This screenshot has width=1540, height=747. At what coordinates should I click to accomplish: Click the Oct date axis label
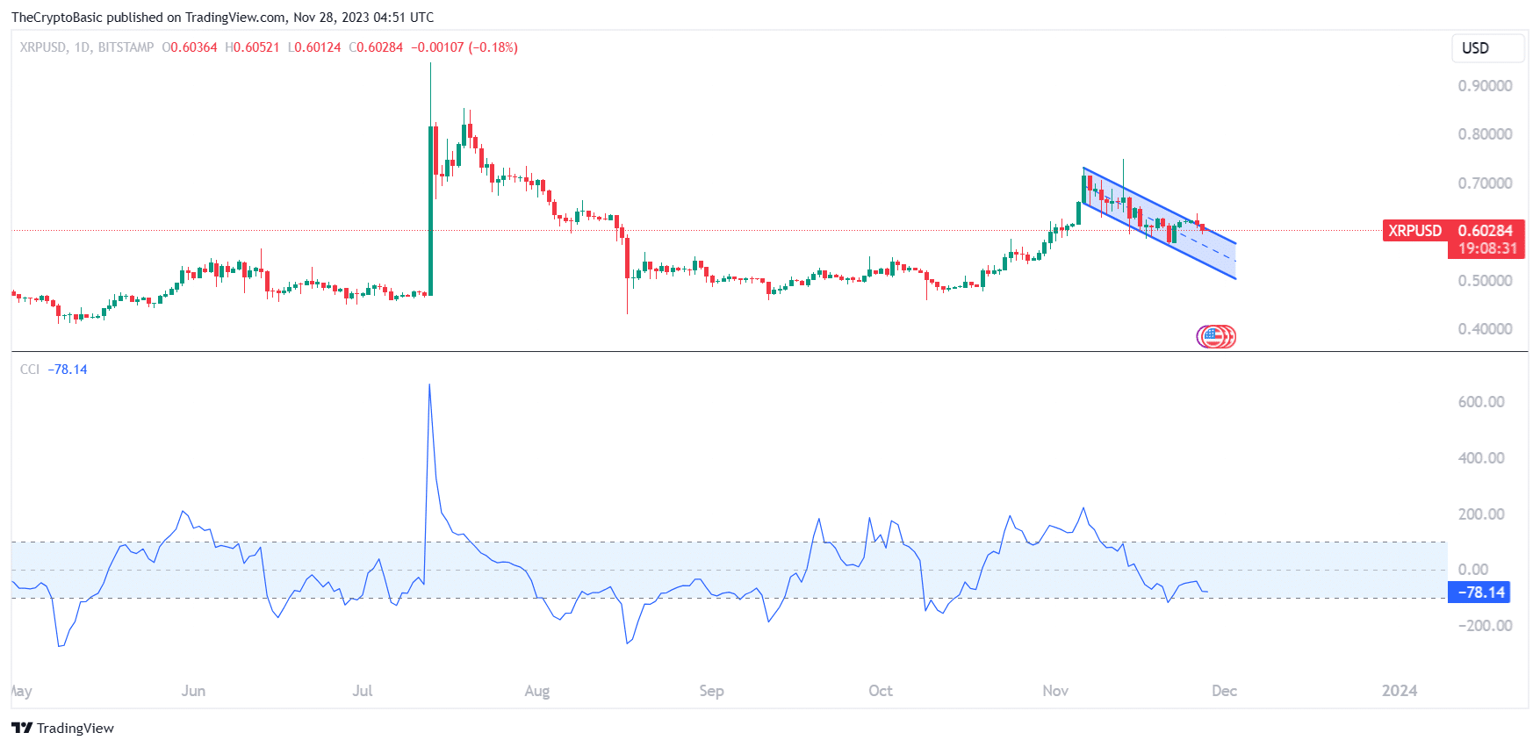click(881, 691)
